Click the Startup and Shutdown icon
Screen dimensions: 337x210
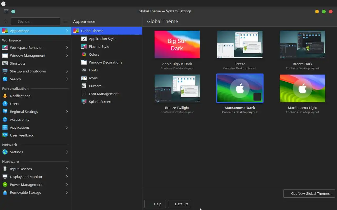click(x=5, y=71)
